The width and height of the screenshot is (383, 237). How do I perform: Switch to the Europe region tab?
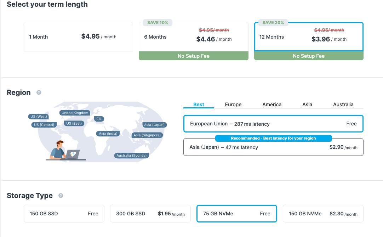pos(233,105)
